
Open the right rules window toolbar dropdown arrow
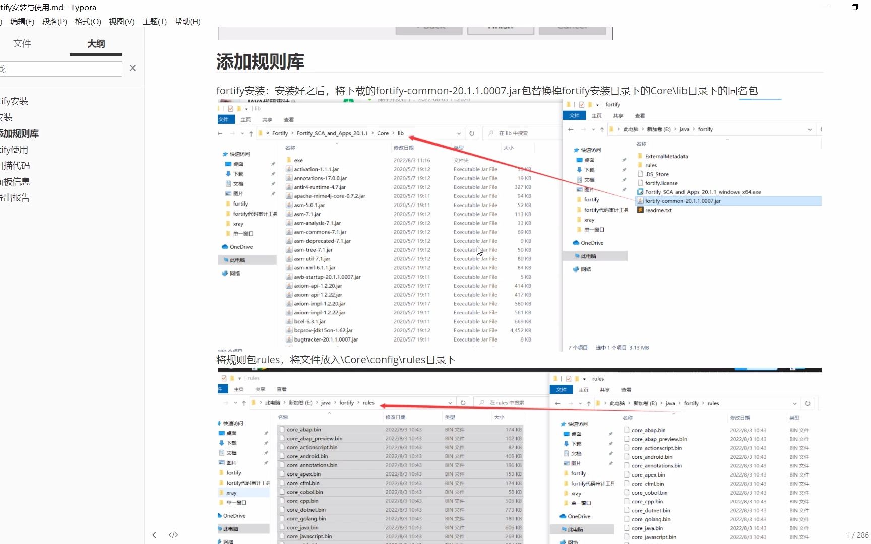[x=584, y=379]
